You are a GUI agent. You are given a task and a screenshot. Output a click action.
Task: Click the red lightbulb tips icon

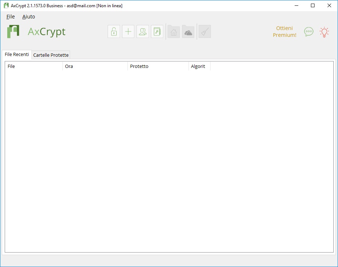pyautogui.click(x=324, y=32)
